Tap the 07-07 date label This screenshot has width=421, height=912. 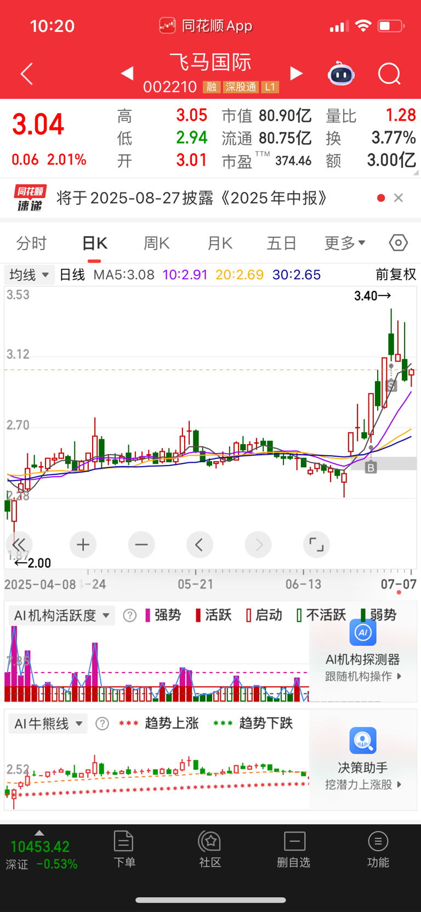(x=399, y=584)
